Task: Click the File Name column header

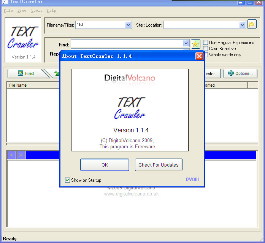Action: pyautogui.click(x=33, y=85)
